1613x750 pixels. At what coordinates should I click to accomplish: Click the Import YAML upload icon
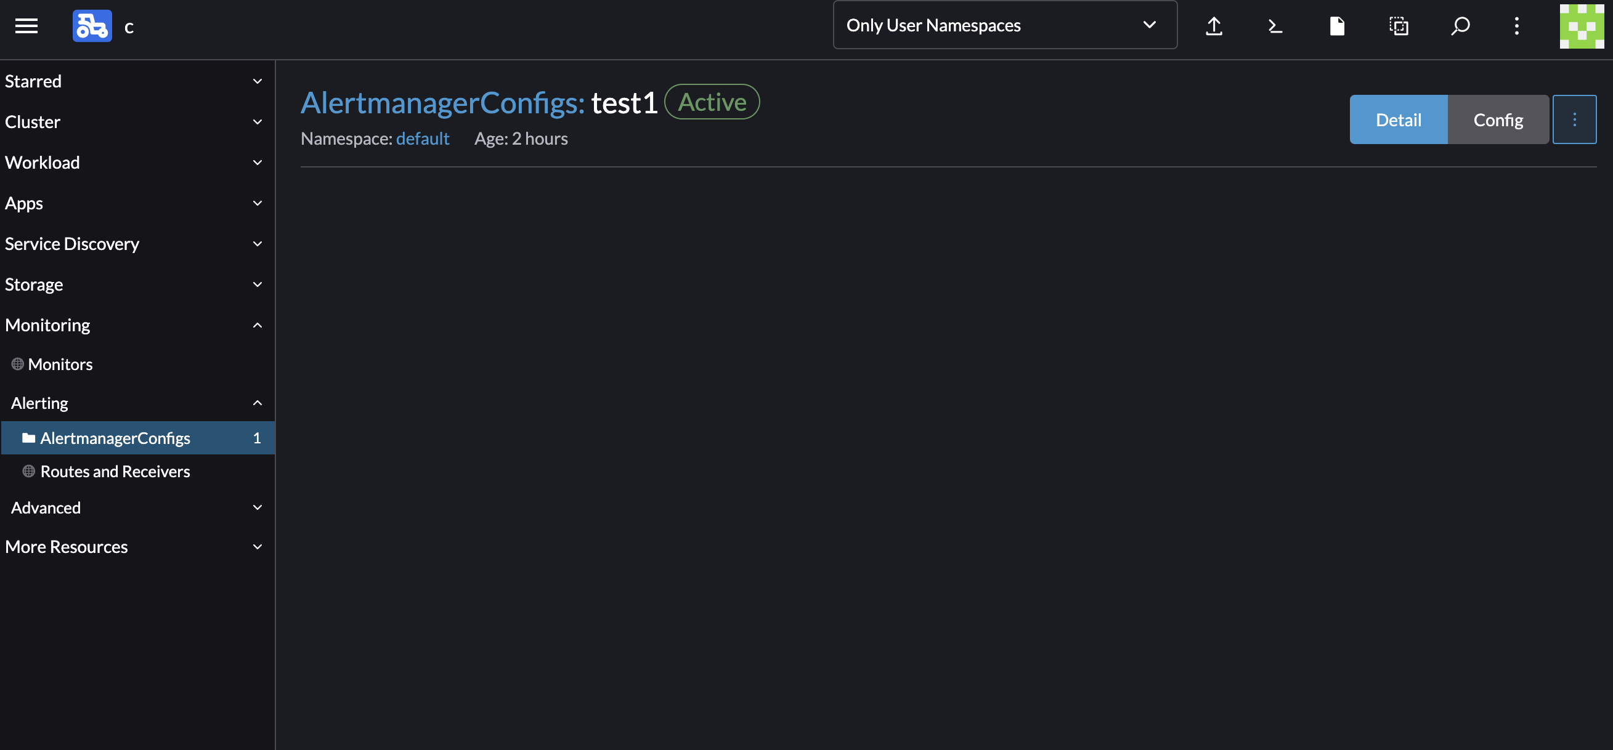click(x=1214, y=26)
